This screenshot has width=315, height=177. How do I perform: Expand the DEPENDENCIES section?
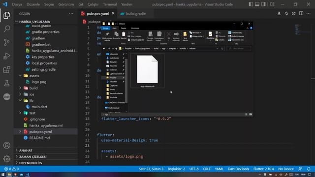coord(46,163)
